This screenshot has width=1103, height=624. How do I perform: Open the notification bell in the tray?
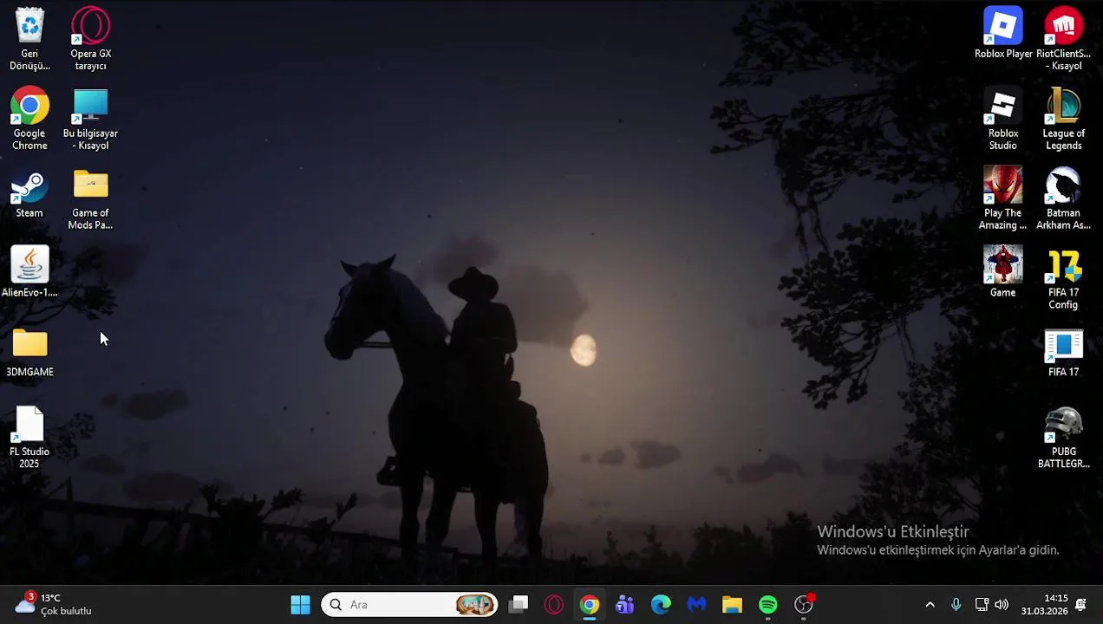coord(1081,605)
